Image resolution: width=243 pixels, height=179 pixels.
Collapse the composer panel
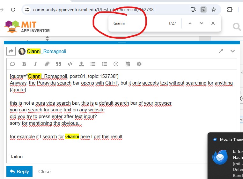(232, 51)
